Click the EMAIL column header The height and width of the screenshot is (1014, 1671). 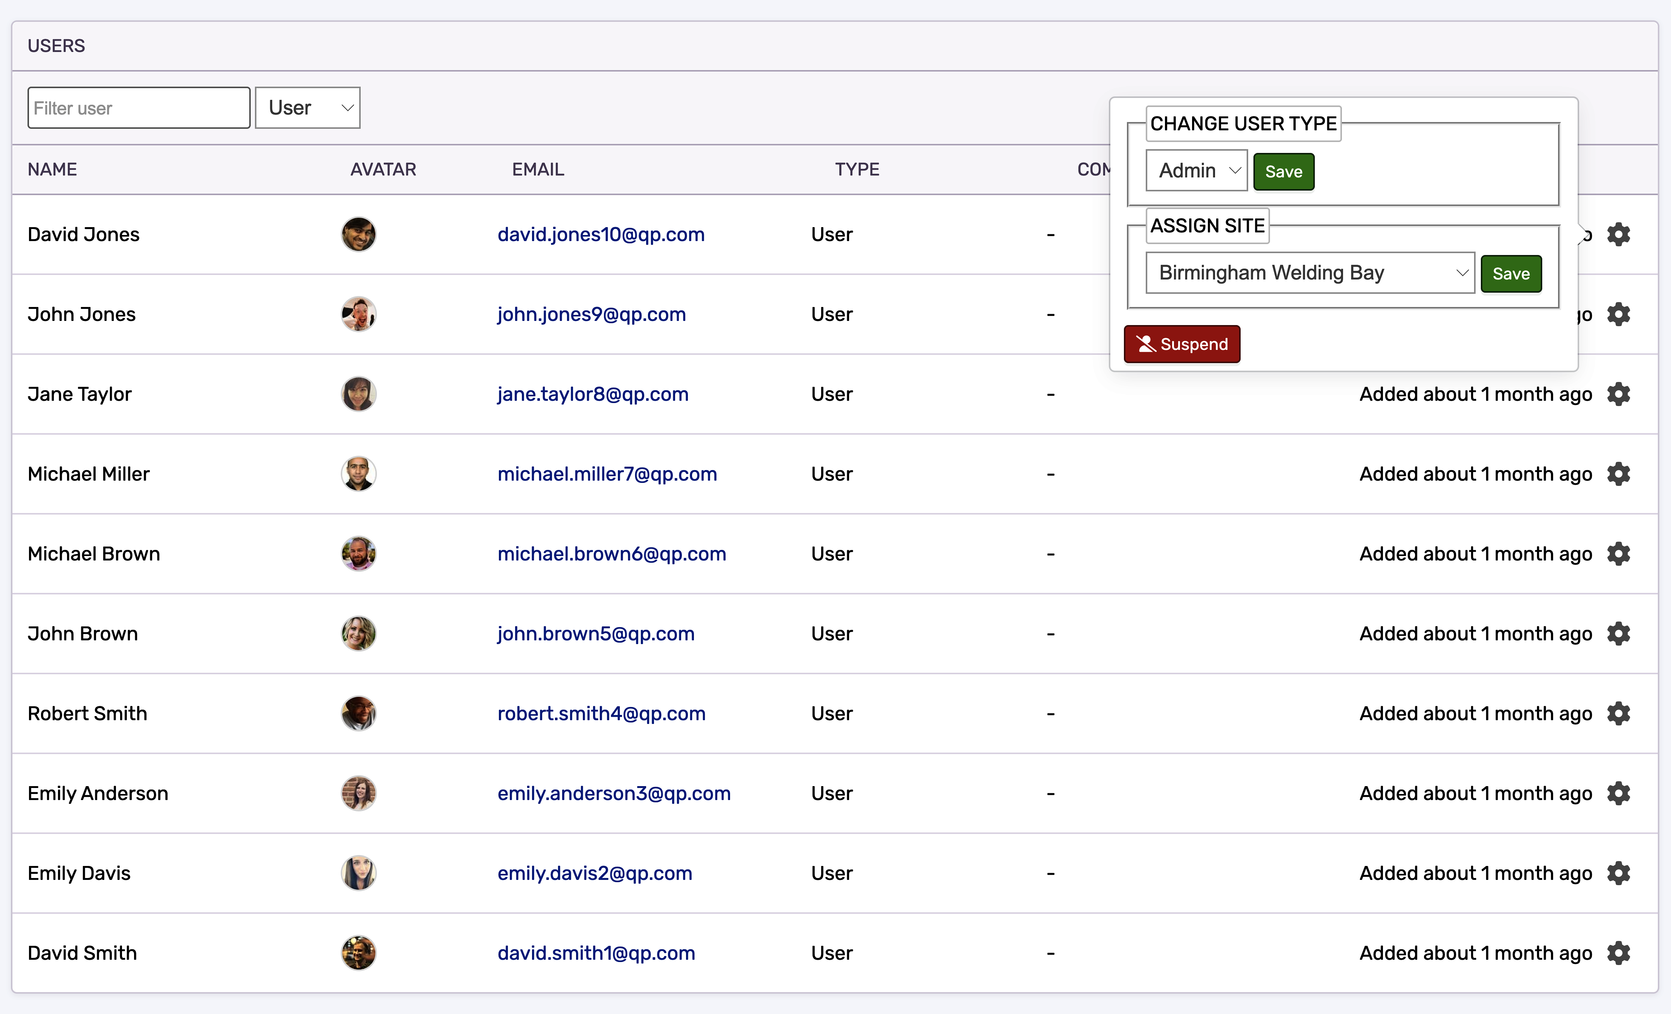537,170
